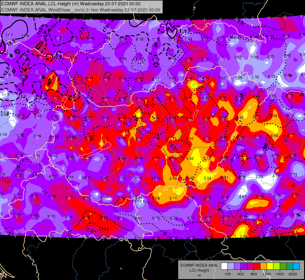Click the legend tick label '100'
The width and height of the screenshot is (305, 280).
(227, 274)
